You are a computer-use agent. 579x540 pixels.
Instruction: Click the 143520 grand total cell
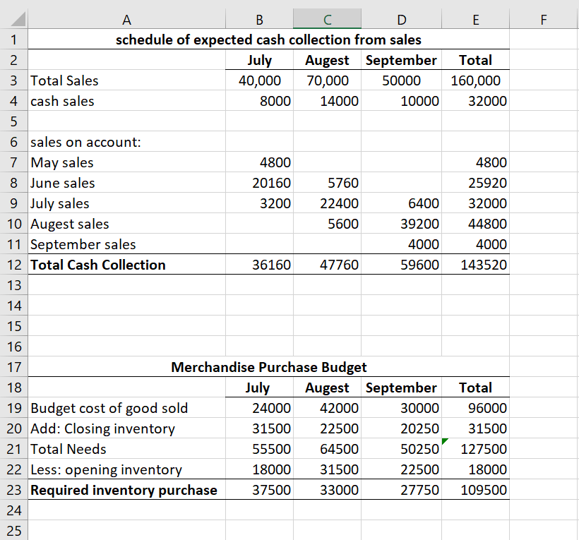pos(476,265)
